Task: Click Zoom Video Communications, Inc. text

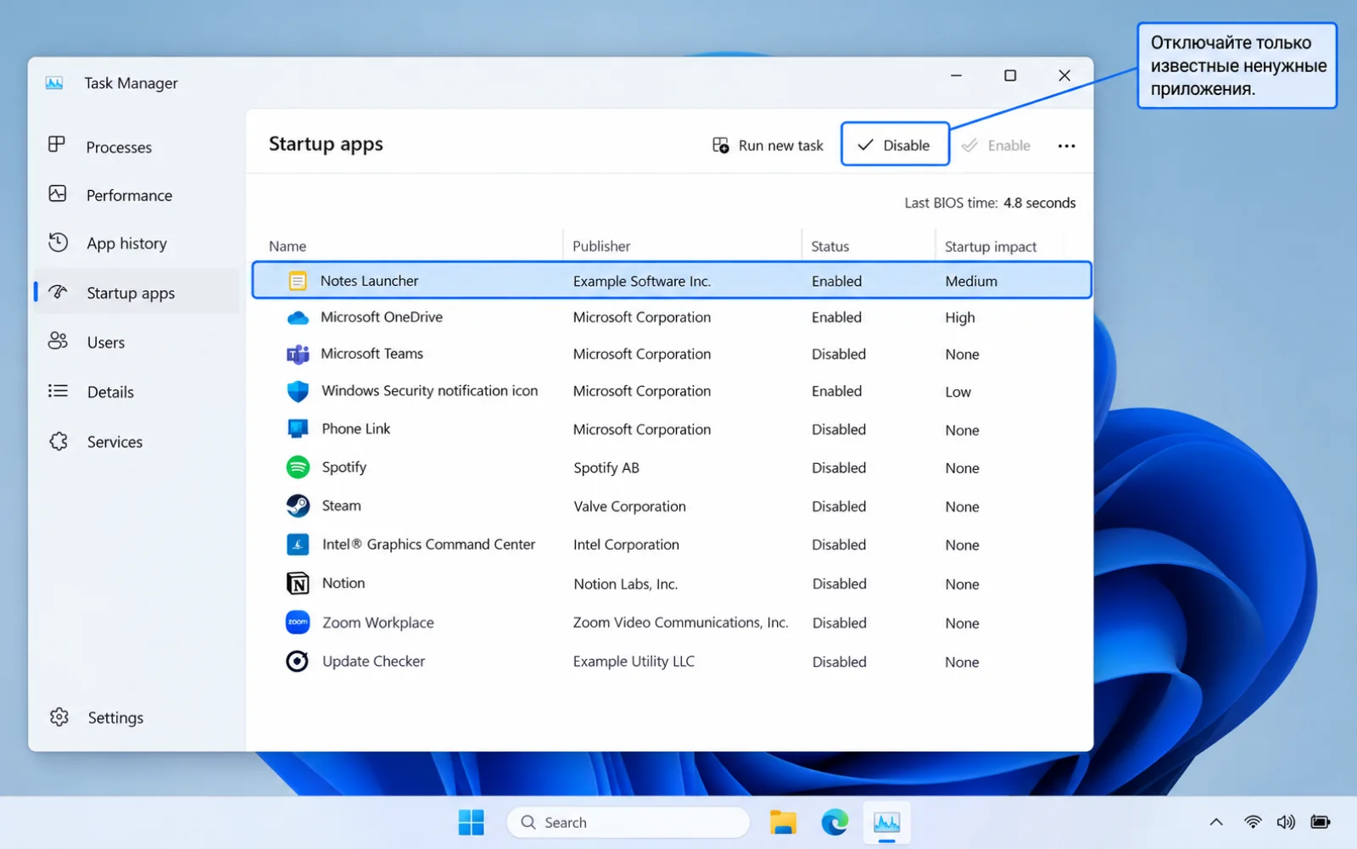Action: tap(680, 623)
